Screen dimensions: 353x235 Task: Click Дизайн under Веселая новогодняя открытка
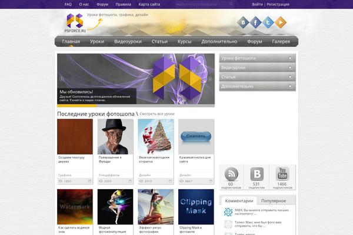(x=145, y=175)
